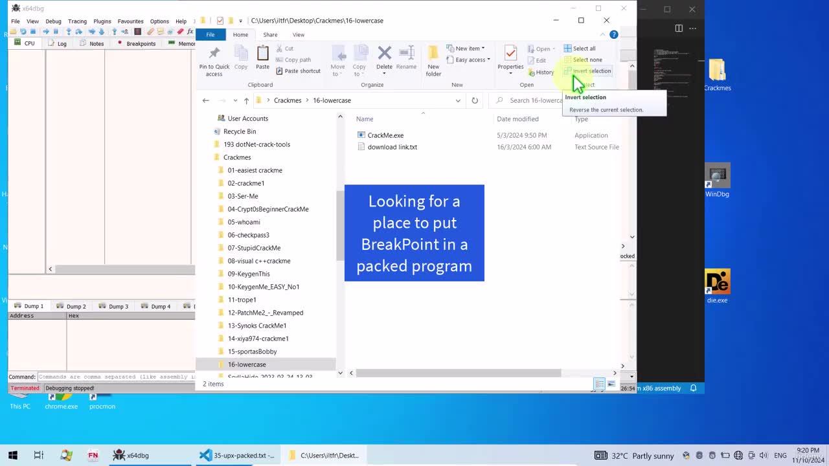This screenshot has height=466, width=829.
Task: Switch to the Share ribbon tab
Action: coord(270,35)
